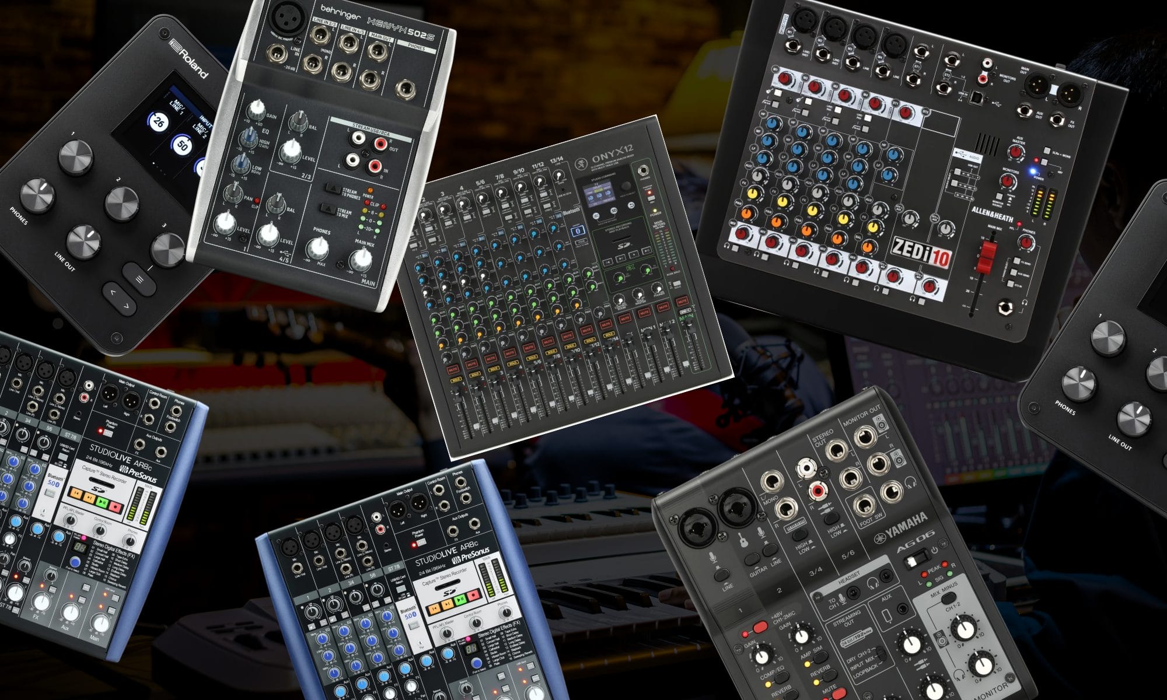This screenshot has width=1167, height=700.
Task: Toggle the GUITAR button on the Yamaha AG06
Action: click(x=752, y=559)
